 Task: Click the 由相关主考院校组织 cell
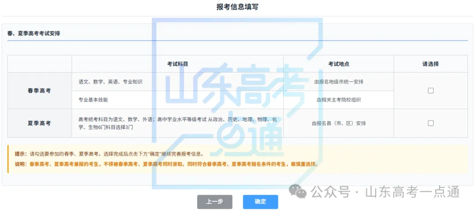tap(339, 100)
